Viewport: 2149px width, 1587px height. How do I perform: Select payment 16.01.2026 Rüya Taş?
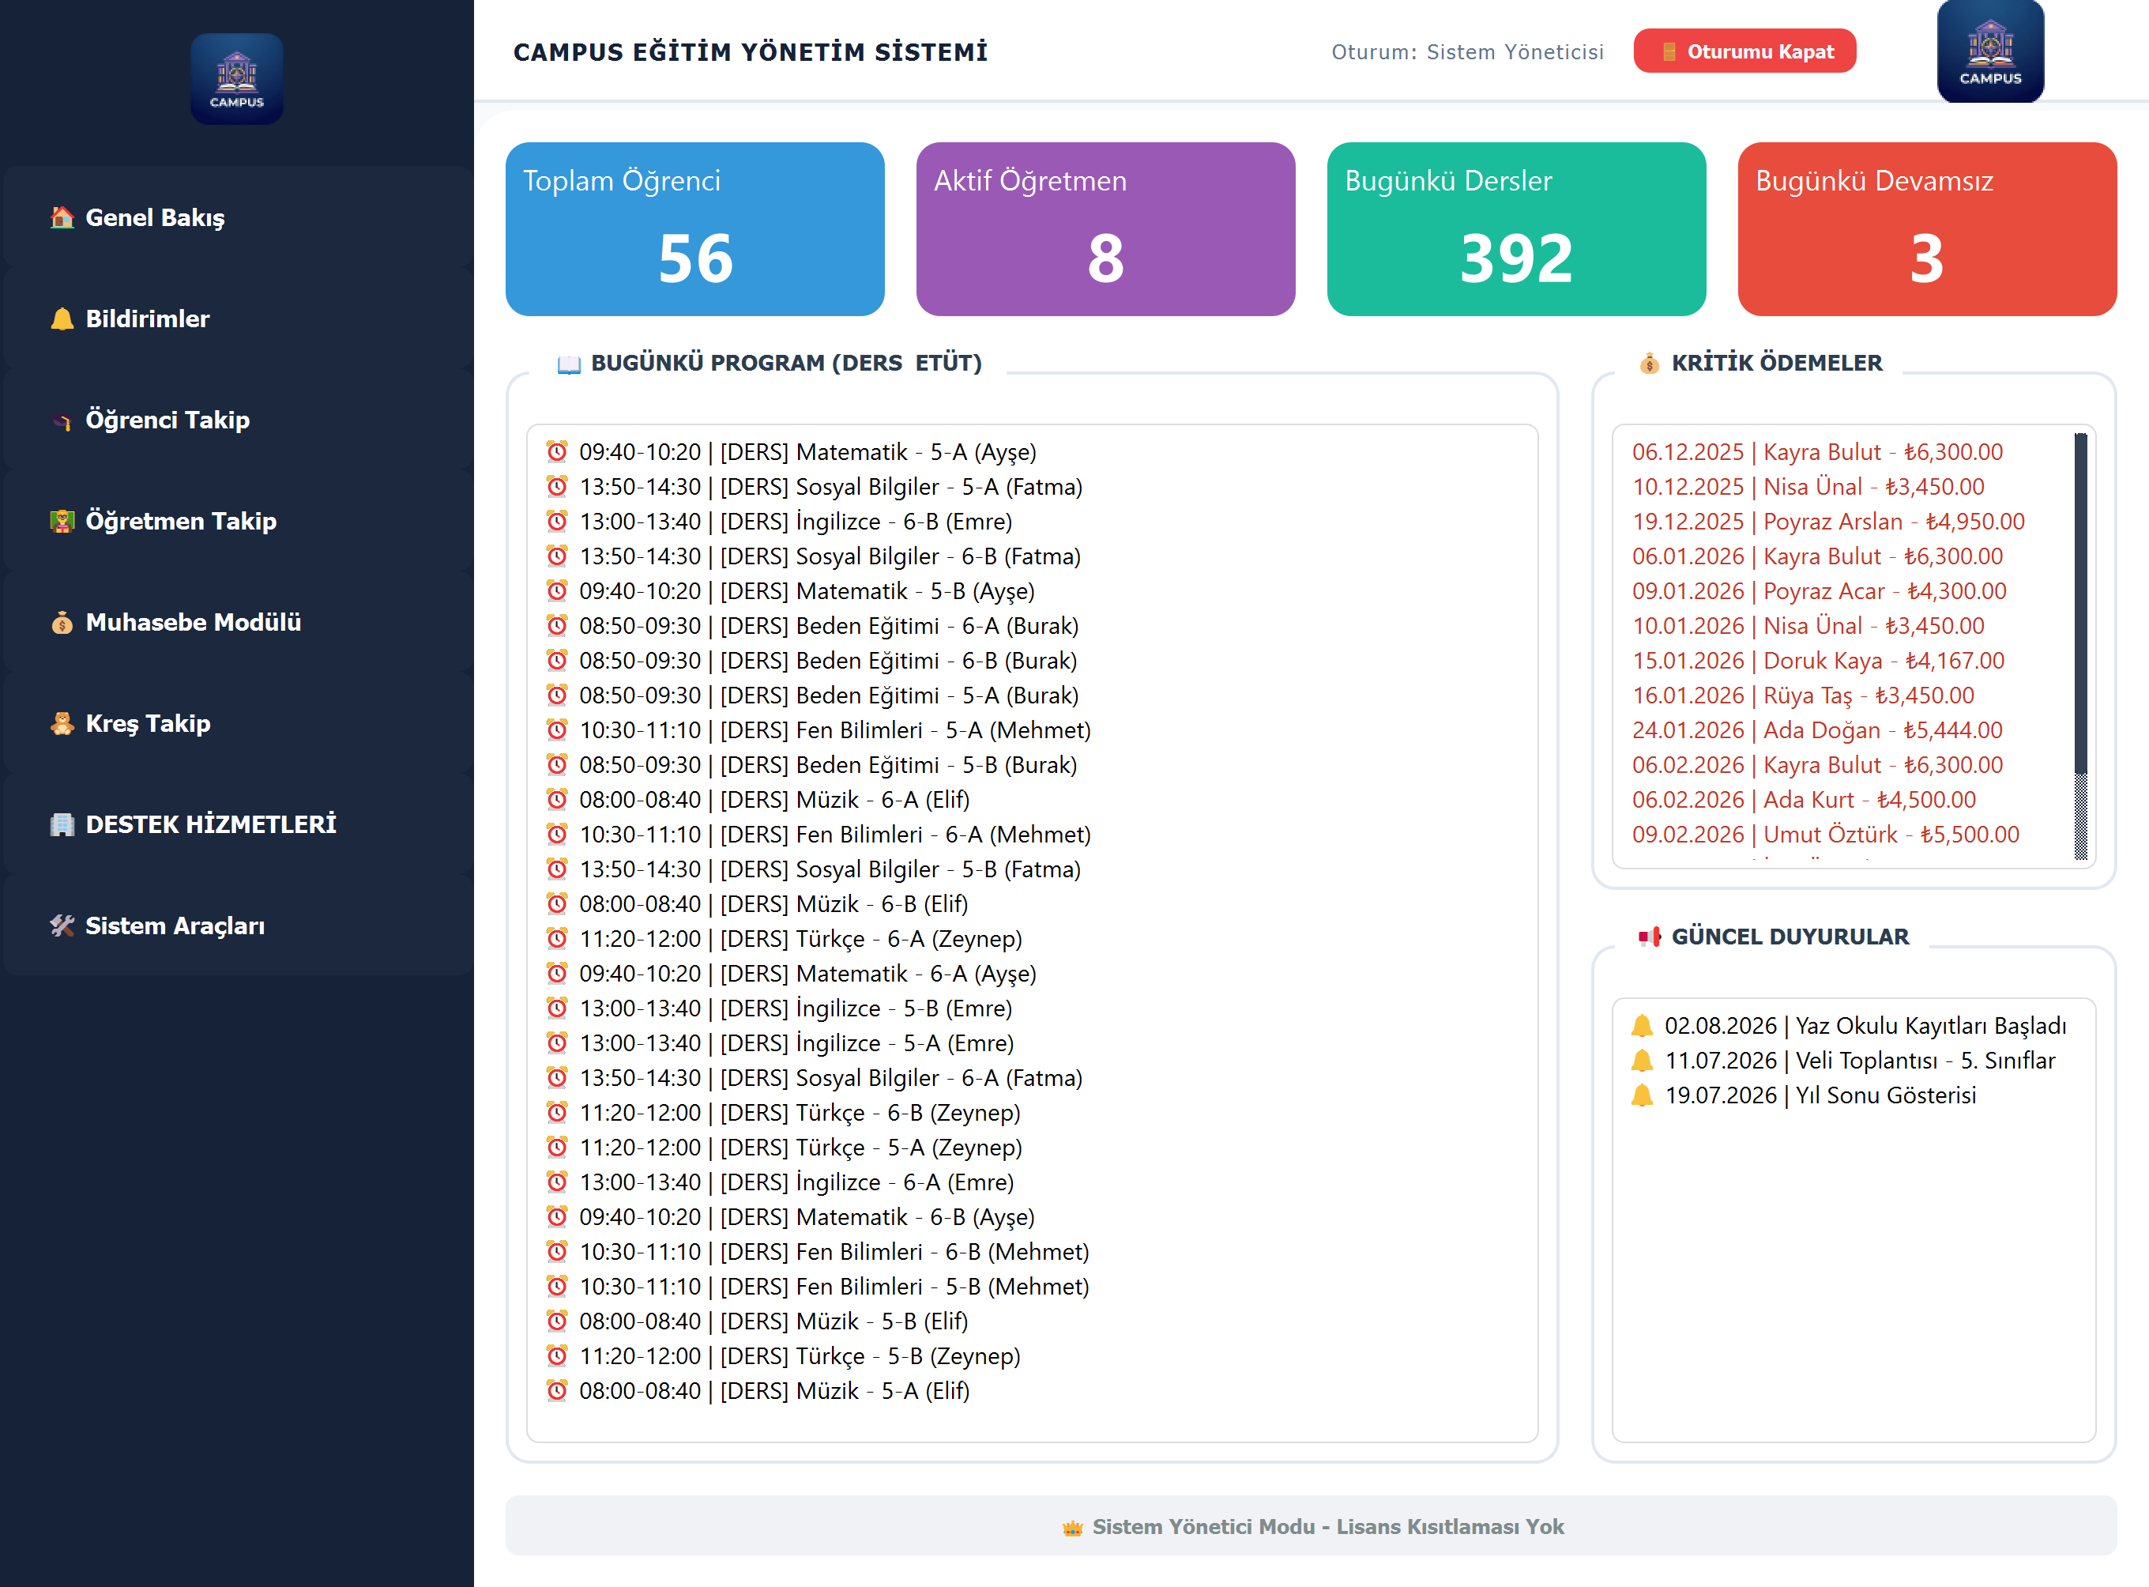1803,695
